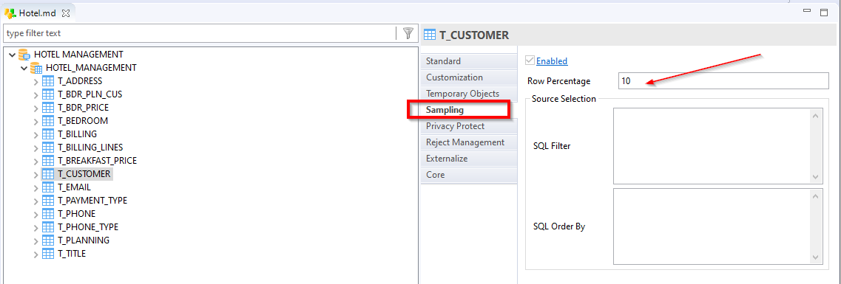Toggle the Enabled checkbox
Screen dimensions: 841x284
530,61
